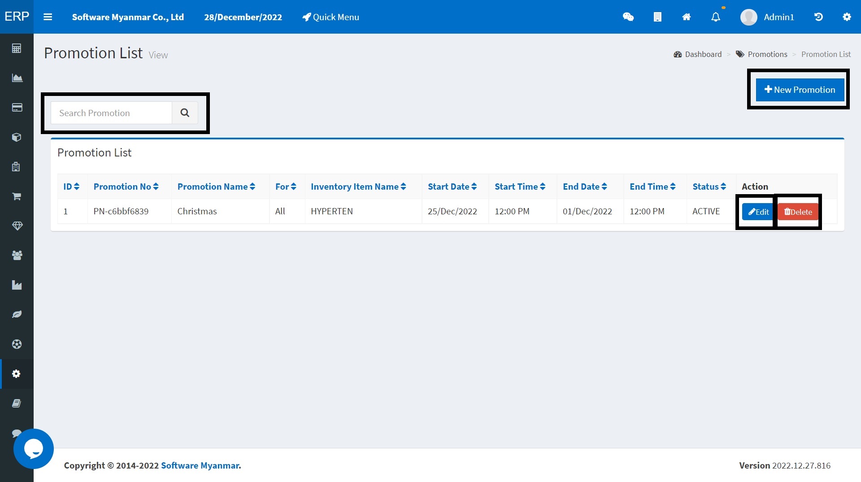Open the diamond sidebar icon
The image size is (861, 482).
(x=17, y=226)
